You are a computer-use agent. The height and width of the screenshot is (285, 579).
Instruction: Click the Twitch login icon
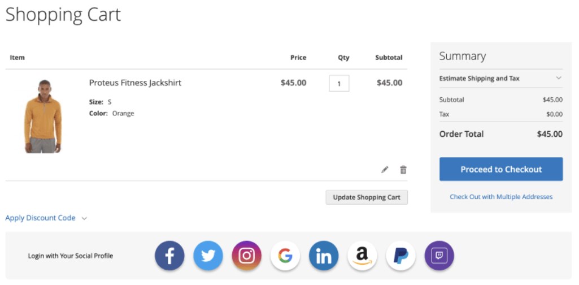click(439, 256)
